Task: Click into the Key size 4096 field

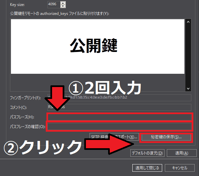Action: (x=54, y=5)
